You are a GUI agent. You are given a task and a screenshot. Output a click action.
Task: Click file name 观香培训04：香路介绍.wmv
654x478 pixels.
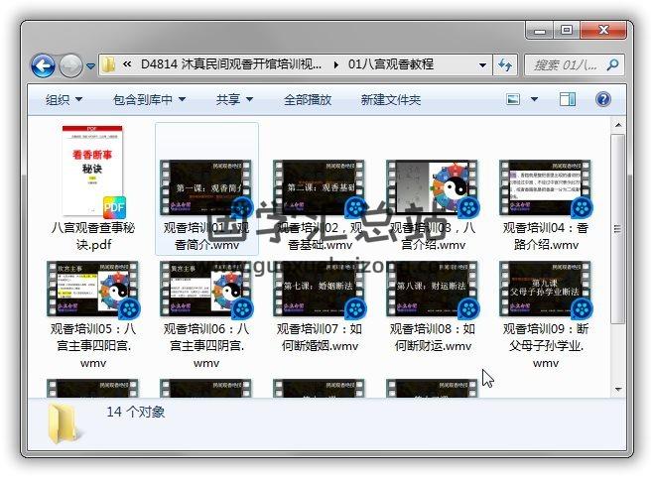546,236
